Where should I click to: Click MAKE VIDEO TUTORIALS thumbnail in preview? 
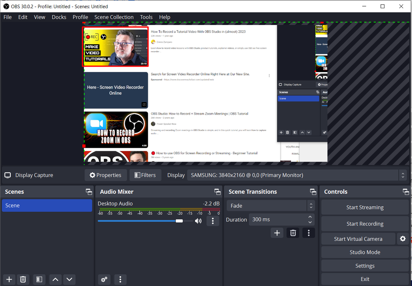[x=116, y=47]
